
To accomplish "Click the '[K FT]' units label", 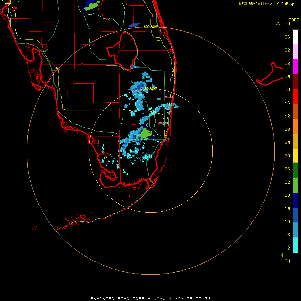I will coord(283,23).
